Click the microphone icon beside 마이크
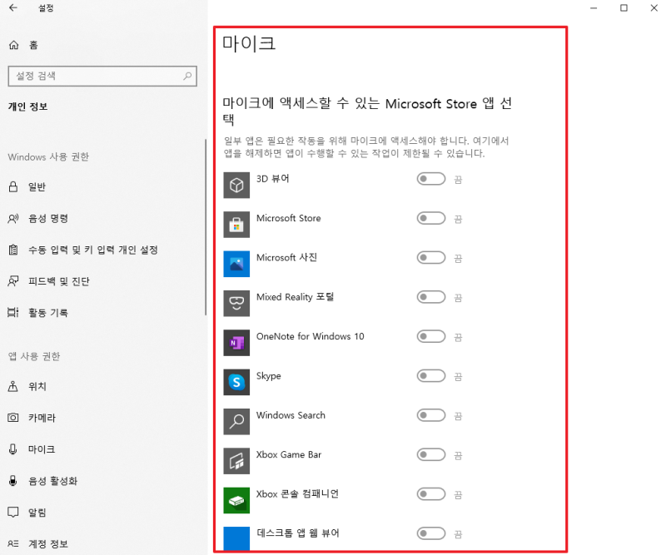This screenshot has width=666, height=555. point(13,449)
